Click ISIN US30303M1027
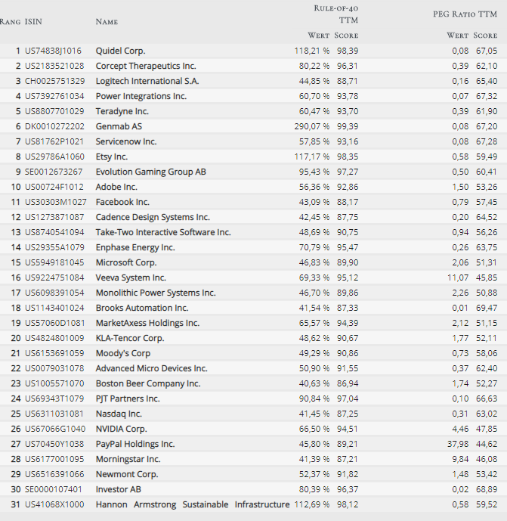Viewport: 507px width, 521px height. click(x=55, y=202)
